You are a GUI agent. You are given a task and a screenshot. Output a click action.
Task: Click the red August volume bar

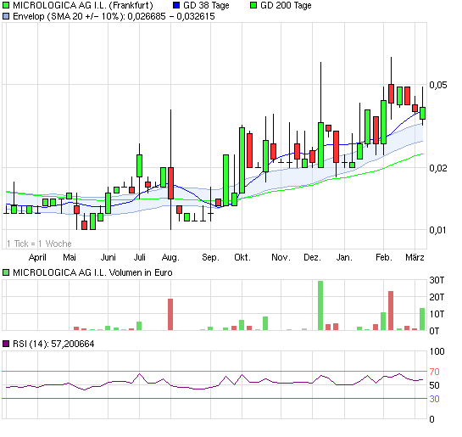[170, 314]
